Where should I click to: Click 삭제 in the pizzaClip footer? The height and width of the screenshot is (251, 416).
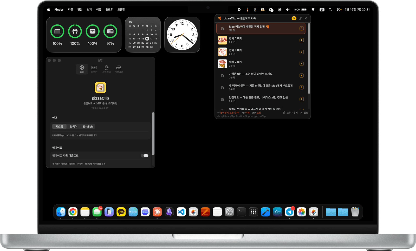pos(246,113)
